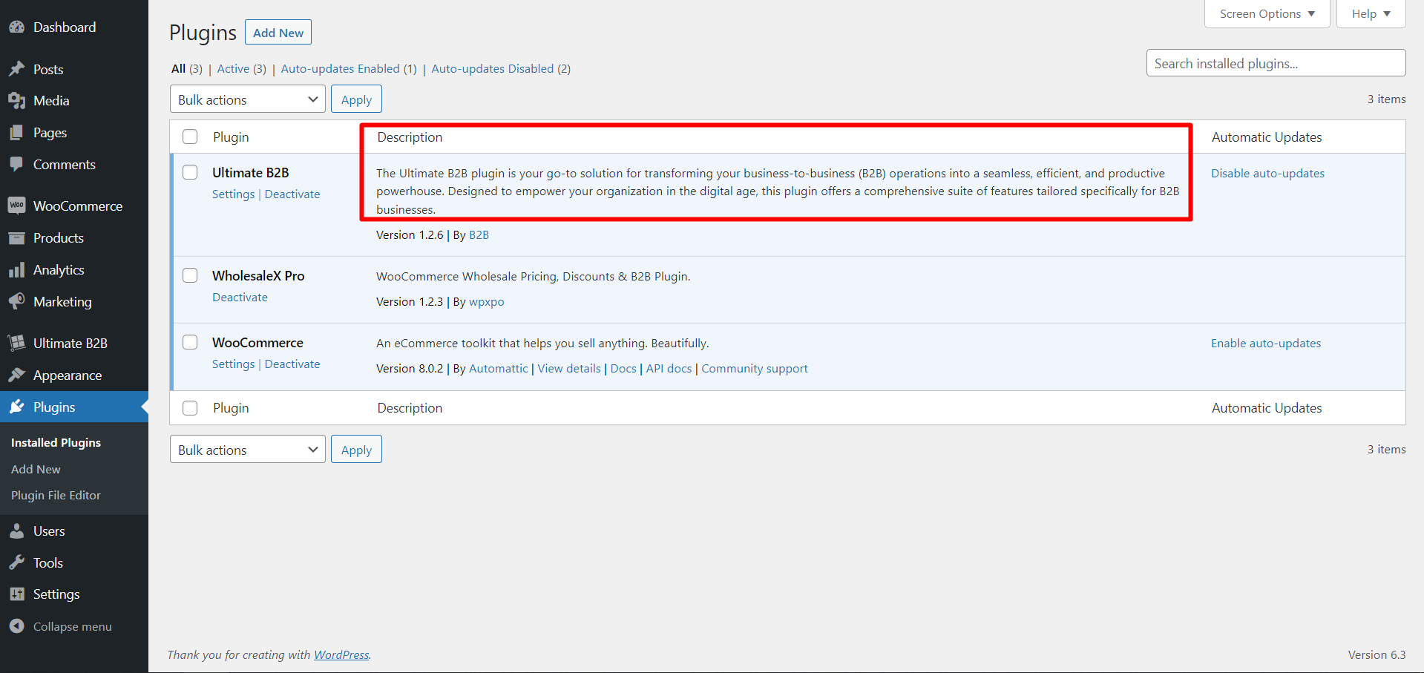1424x673 pixels.
Task: Open WooCommerce Community support link
Action: [x=755, y=368]
